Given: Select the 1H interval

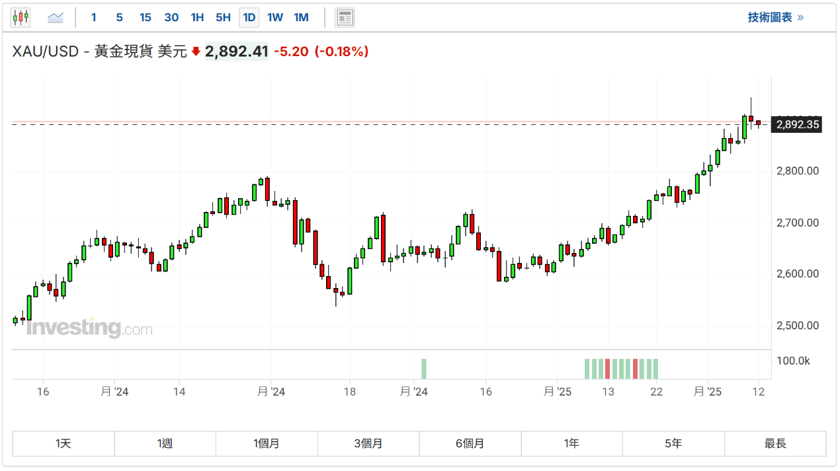Looking at the screenshot, I should [197, 17].
